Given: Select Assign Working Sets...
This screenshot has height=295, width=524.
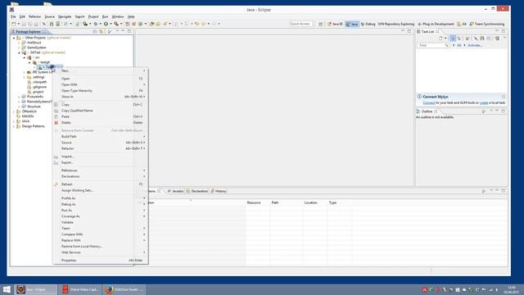Looking at the screenshot, I should [100, 190].
